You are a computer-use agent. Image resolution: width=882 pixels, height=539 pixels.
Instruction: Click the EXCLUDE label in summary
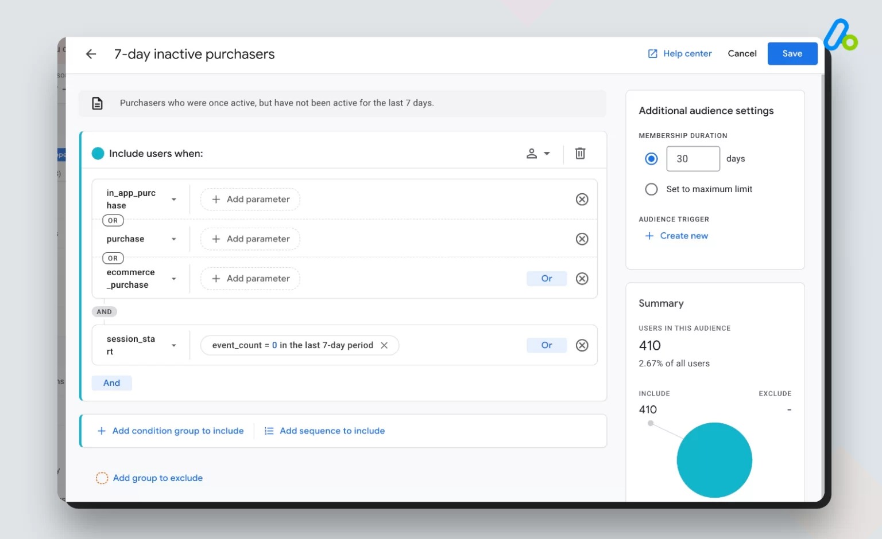pyautogui.click(x=775, y=394)
